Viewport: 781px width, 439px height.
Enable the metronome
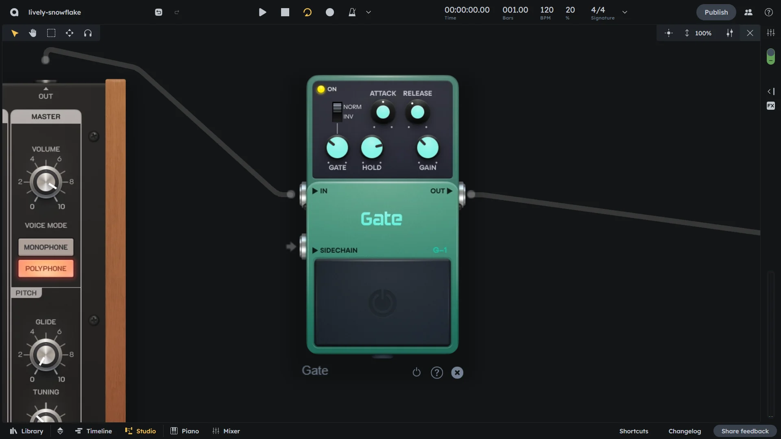click(x=352, y=12)
